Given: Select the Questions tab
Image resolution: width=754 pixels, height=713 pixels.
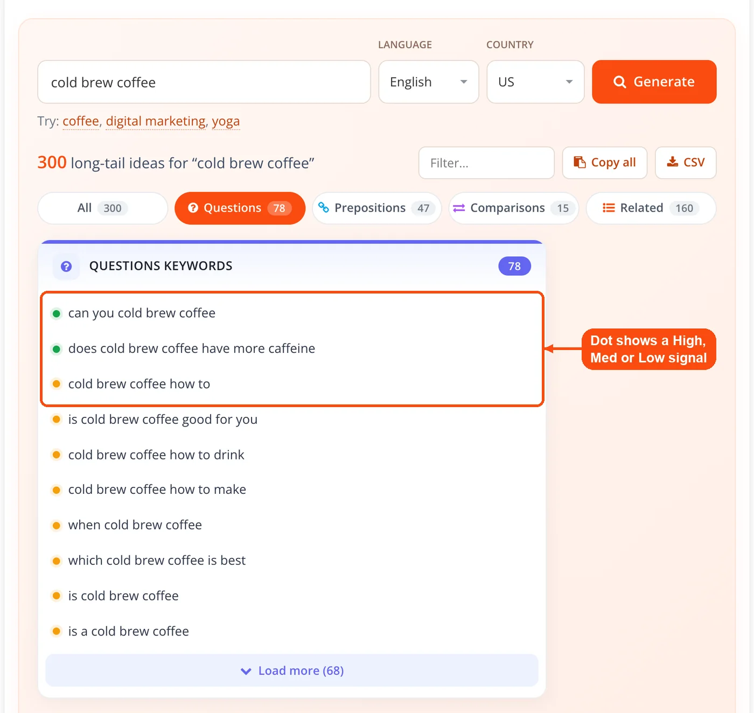Looking at the screenshot, I should (240, 208).
